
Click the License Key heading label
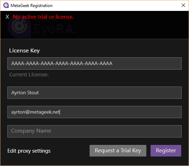click(x=24, y=51)
